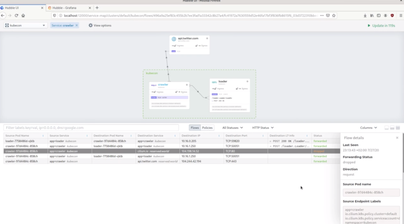
Task: Open the All Statuses filter dropdown
Action: point(233,128)
